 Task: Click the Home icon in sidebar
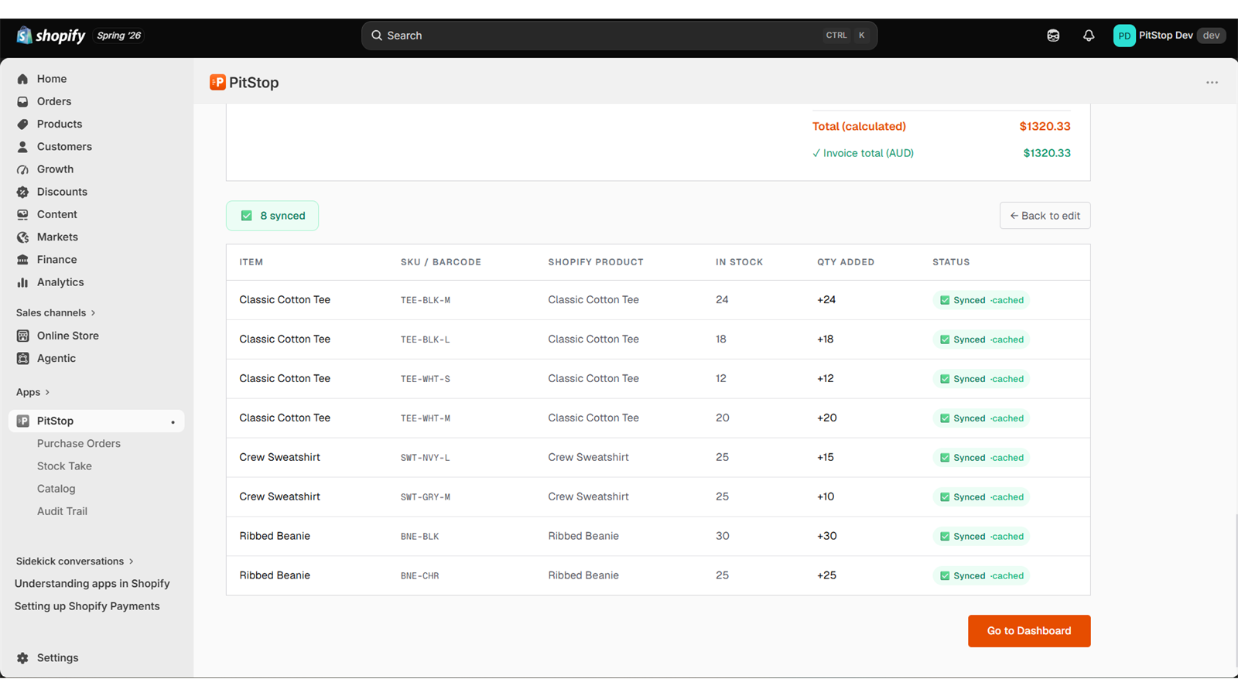click(x=22, y=79)
